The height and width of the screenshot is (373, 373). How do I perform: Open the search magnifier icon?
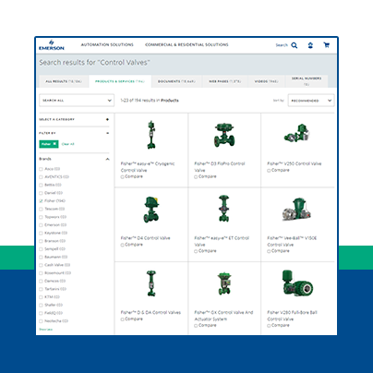[x=295, y=45]
